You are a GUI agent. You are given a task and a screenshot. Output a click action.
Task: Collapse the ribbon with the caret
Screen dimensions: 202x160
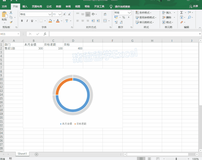200,28
